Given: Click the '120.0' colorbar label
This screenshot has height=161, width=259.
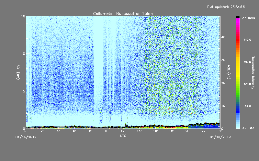Looking at the screenshot, I should (247, 84).
